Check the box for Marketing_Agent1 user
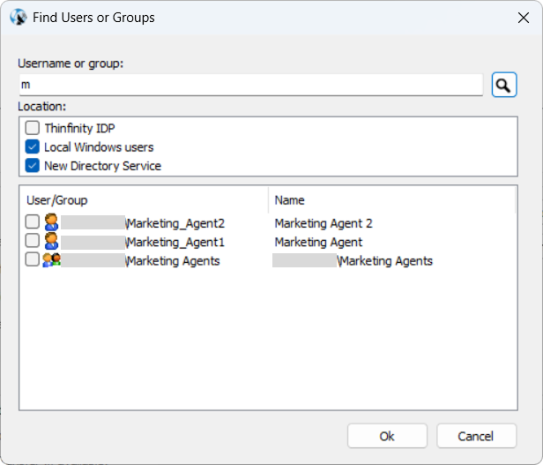 pos(33,240)
